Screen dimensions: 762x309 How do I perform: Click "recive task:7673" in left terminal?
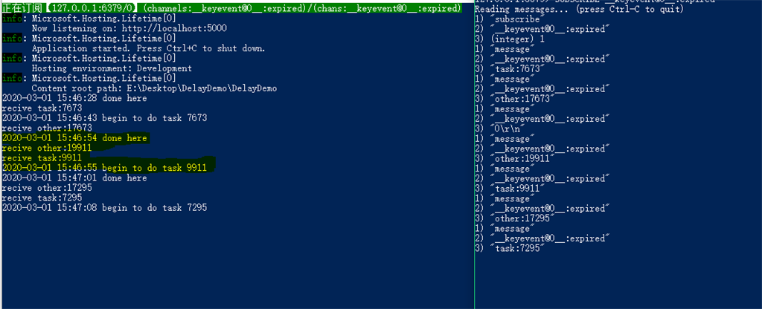pos(37,108)
